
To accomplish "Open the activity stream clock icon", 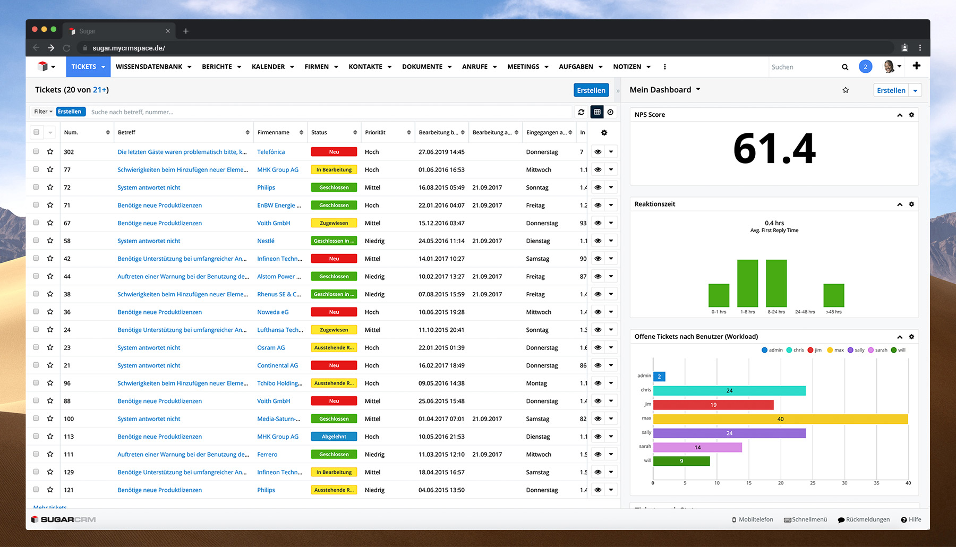I will pos(611,112).
